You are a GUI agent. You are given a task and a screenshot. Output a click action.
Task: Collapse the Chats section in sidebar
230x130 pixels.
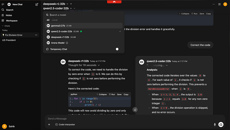point(6,26)
